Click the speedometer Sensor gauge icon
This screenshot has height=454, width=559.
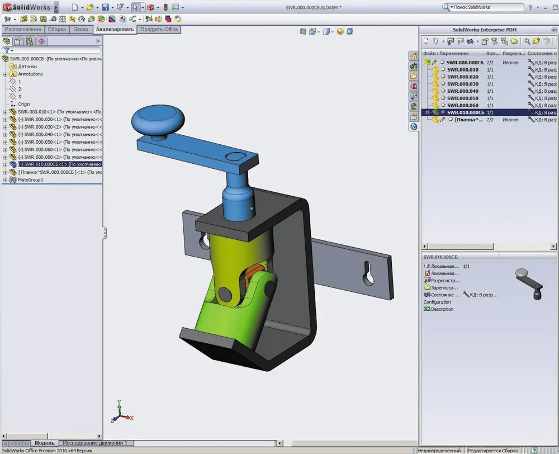coord(82,19)
